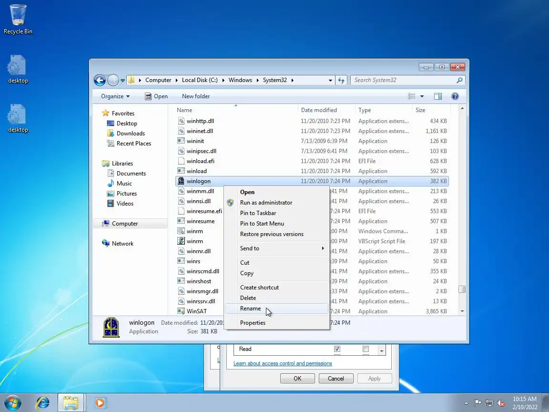This screenshot has width=549, height=412.
Task: Open Learn about access control link
Action: point(283,363)
